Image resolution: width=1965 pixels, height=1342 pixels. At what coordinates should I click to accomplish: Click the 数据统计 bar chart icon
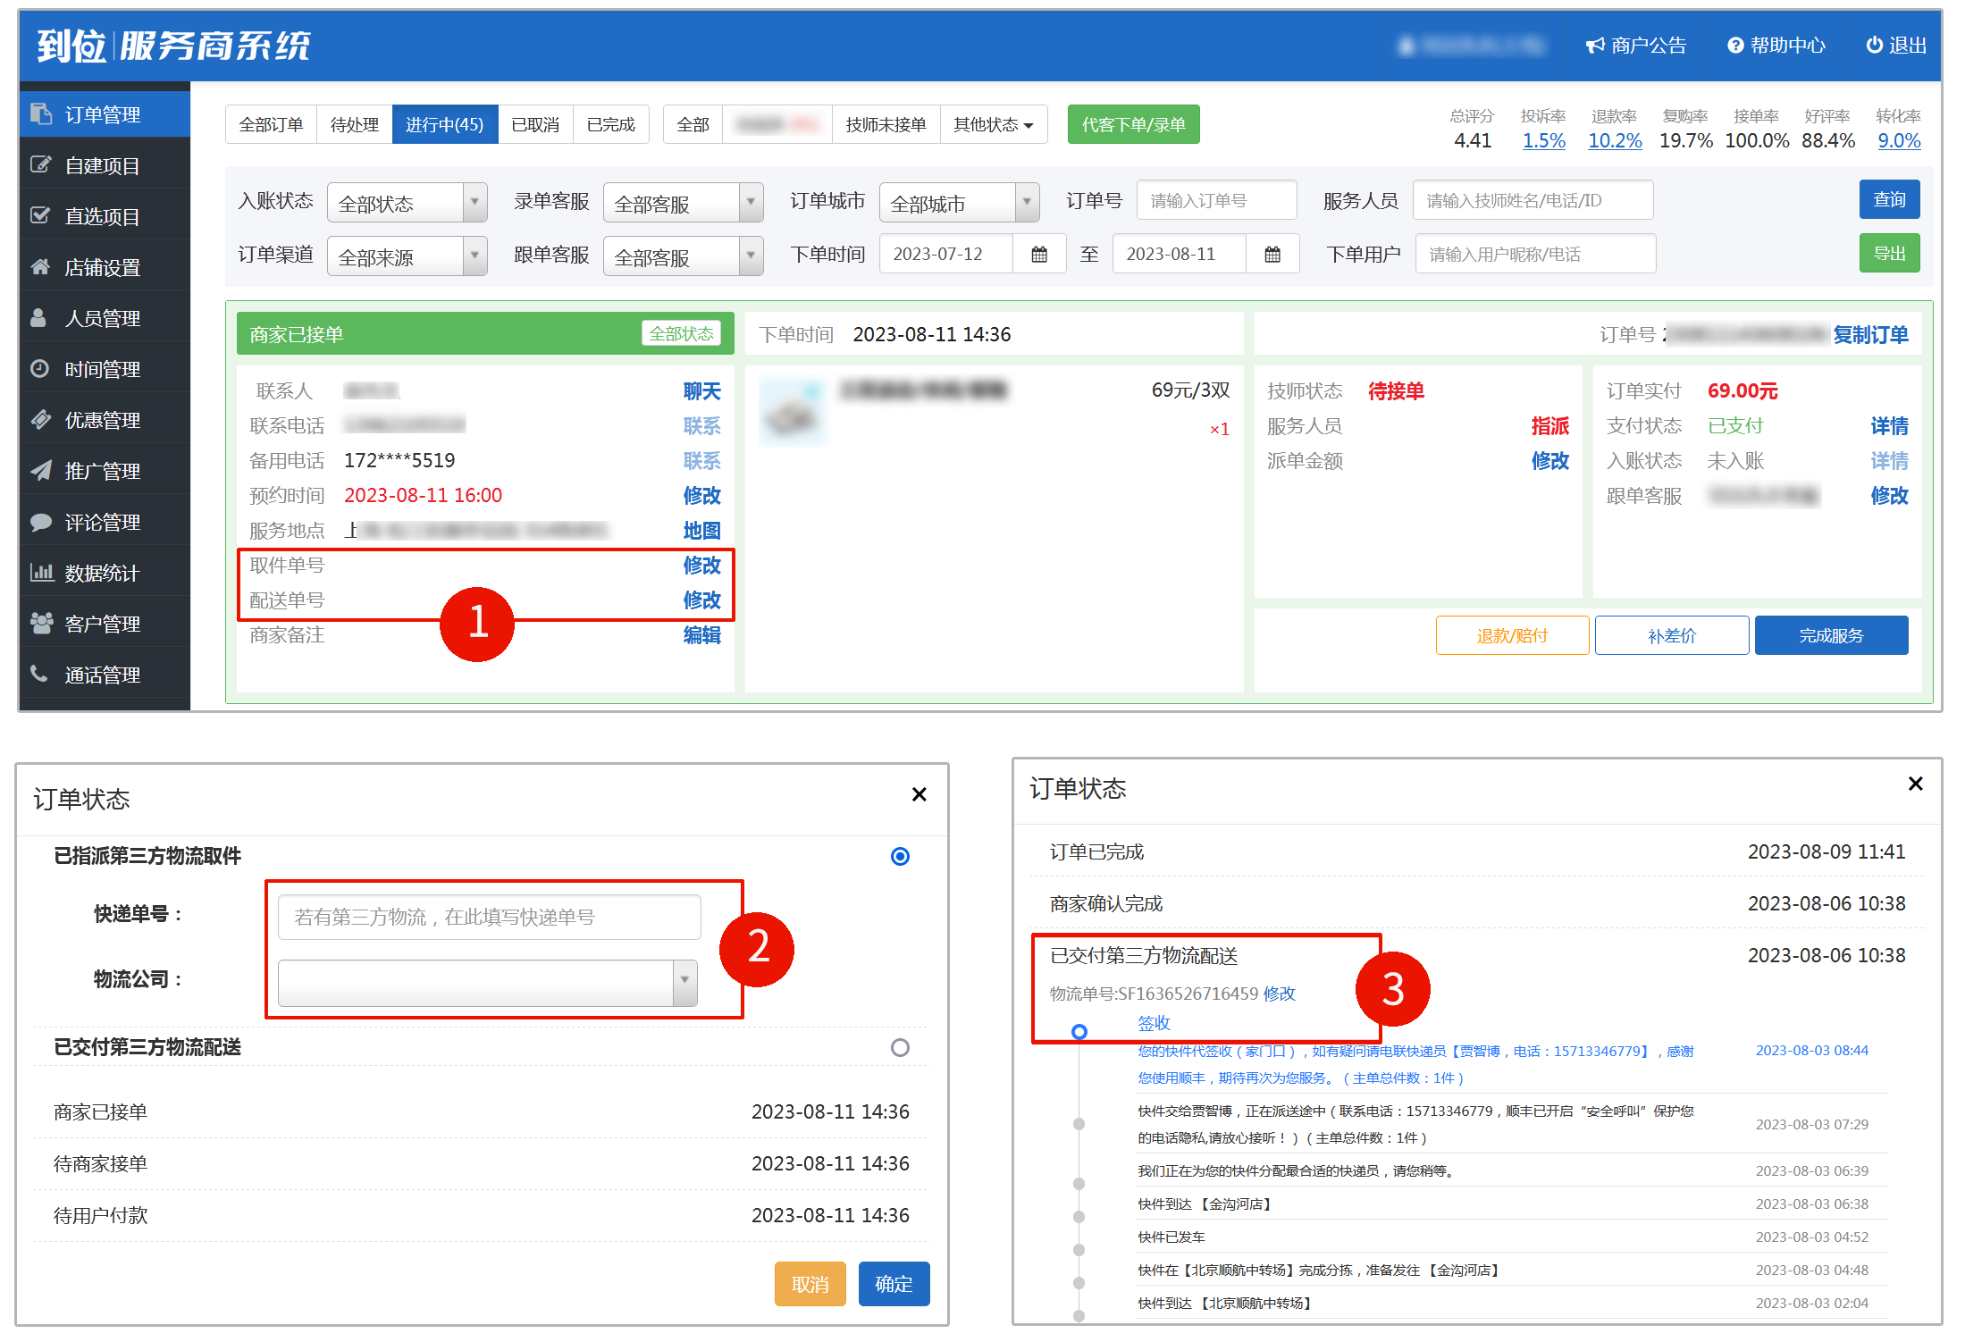pos(41,572)
